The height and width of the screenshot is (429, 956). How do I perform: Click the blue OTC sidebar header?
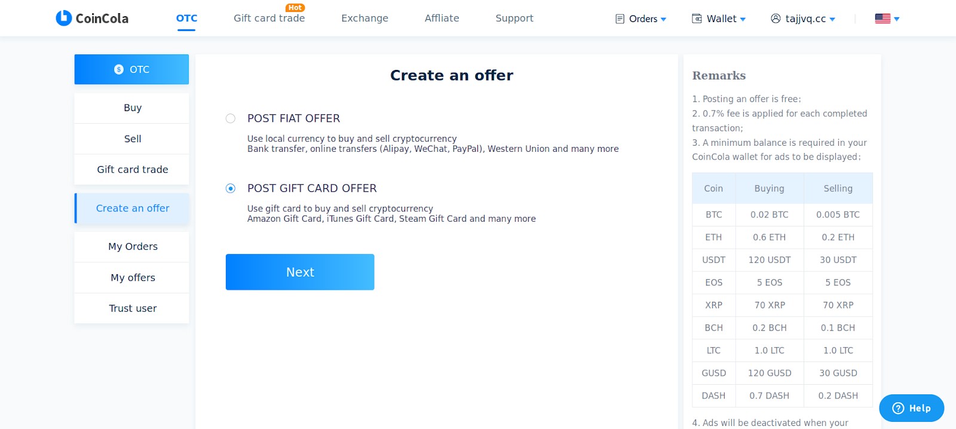click(131, 69)
